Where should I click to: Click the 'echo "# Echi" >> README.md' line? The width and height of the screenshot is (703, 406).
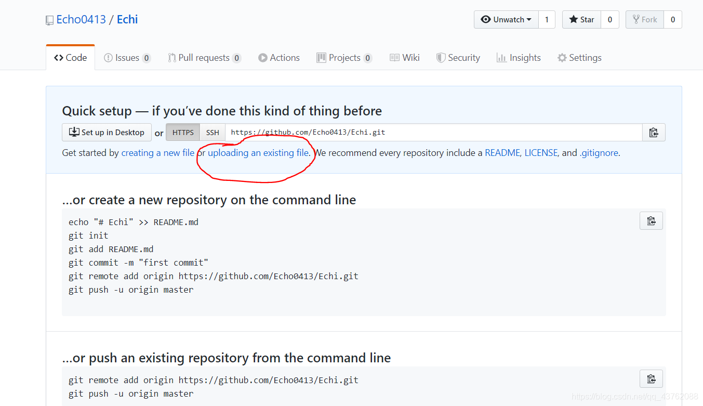pyautogui.click(x=134, y=222)
